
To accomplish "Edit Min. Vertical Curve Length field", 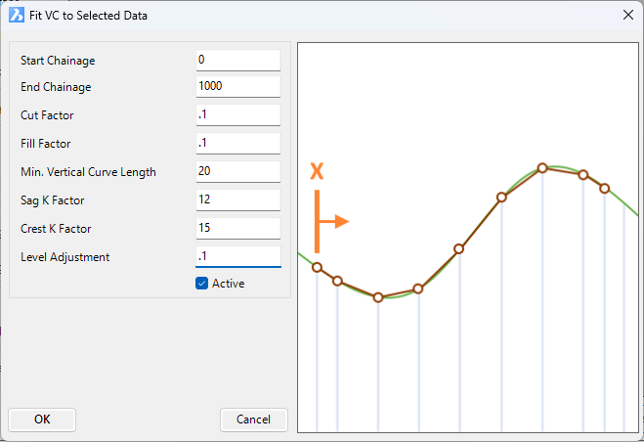I will [238, 171].
